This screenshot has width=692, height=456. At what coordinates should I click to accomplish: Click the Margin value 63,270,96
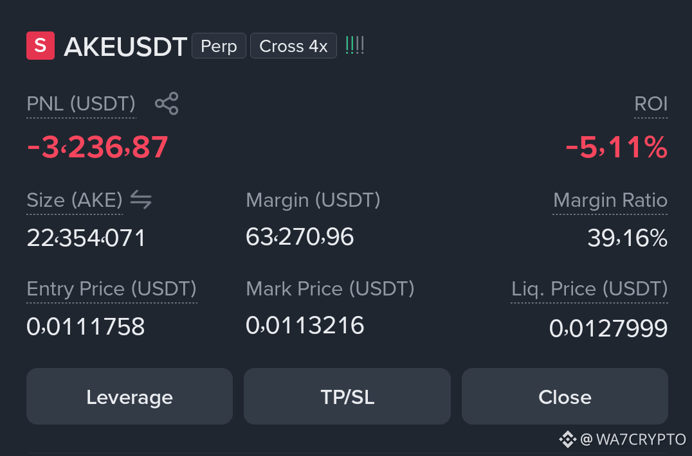pos(300,237)
